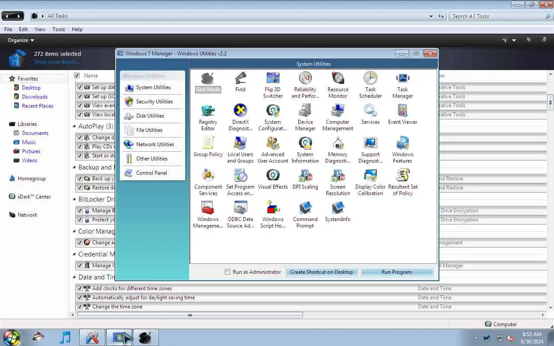The image size is (554, 346).
Task: Click the Show more details link
Action: (x=56, y=62)
